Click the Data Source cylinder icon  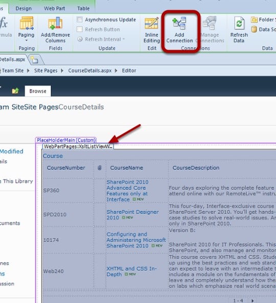(254, 29)
